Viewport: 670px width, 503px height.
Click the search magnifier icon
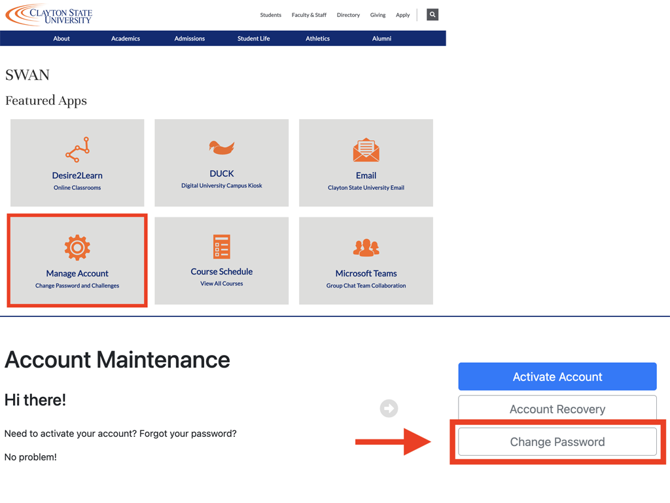(432, 14)
